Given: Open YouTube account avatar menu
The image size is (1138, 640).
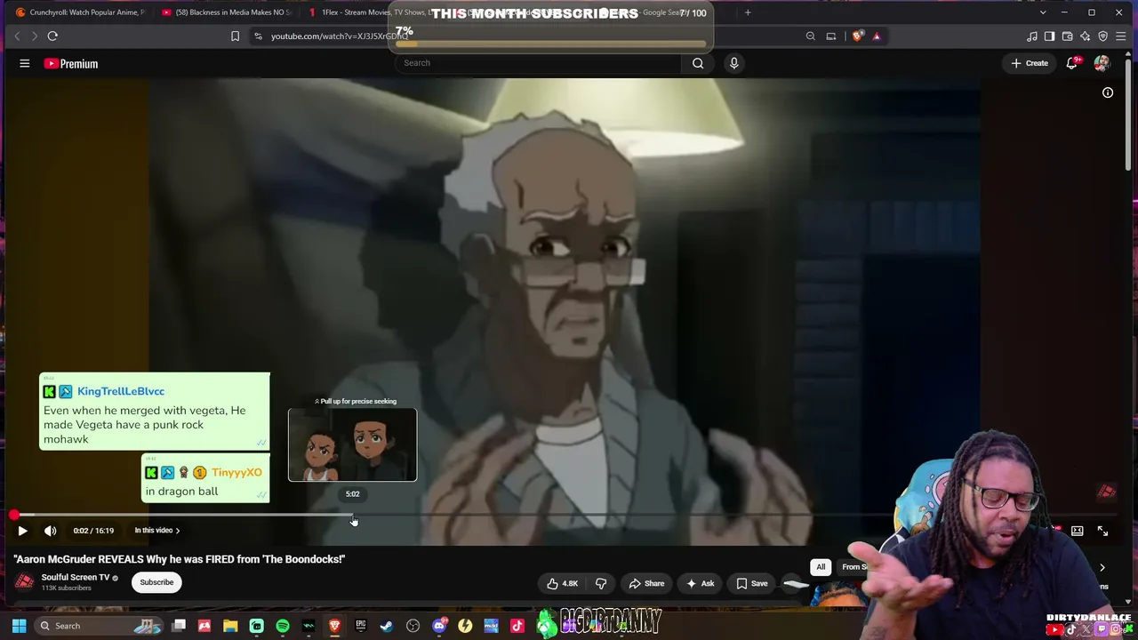Looking at the screenshot, I should (x=1102, y=63).
